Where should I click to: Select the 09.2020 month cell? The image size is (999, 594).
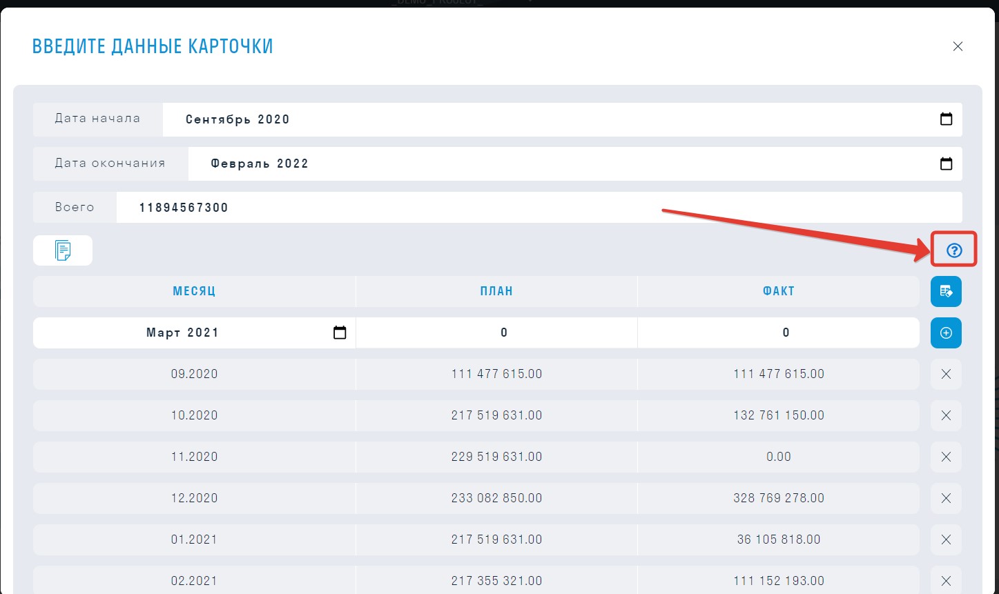pyautogui.click(x=194, y=374)
